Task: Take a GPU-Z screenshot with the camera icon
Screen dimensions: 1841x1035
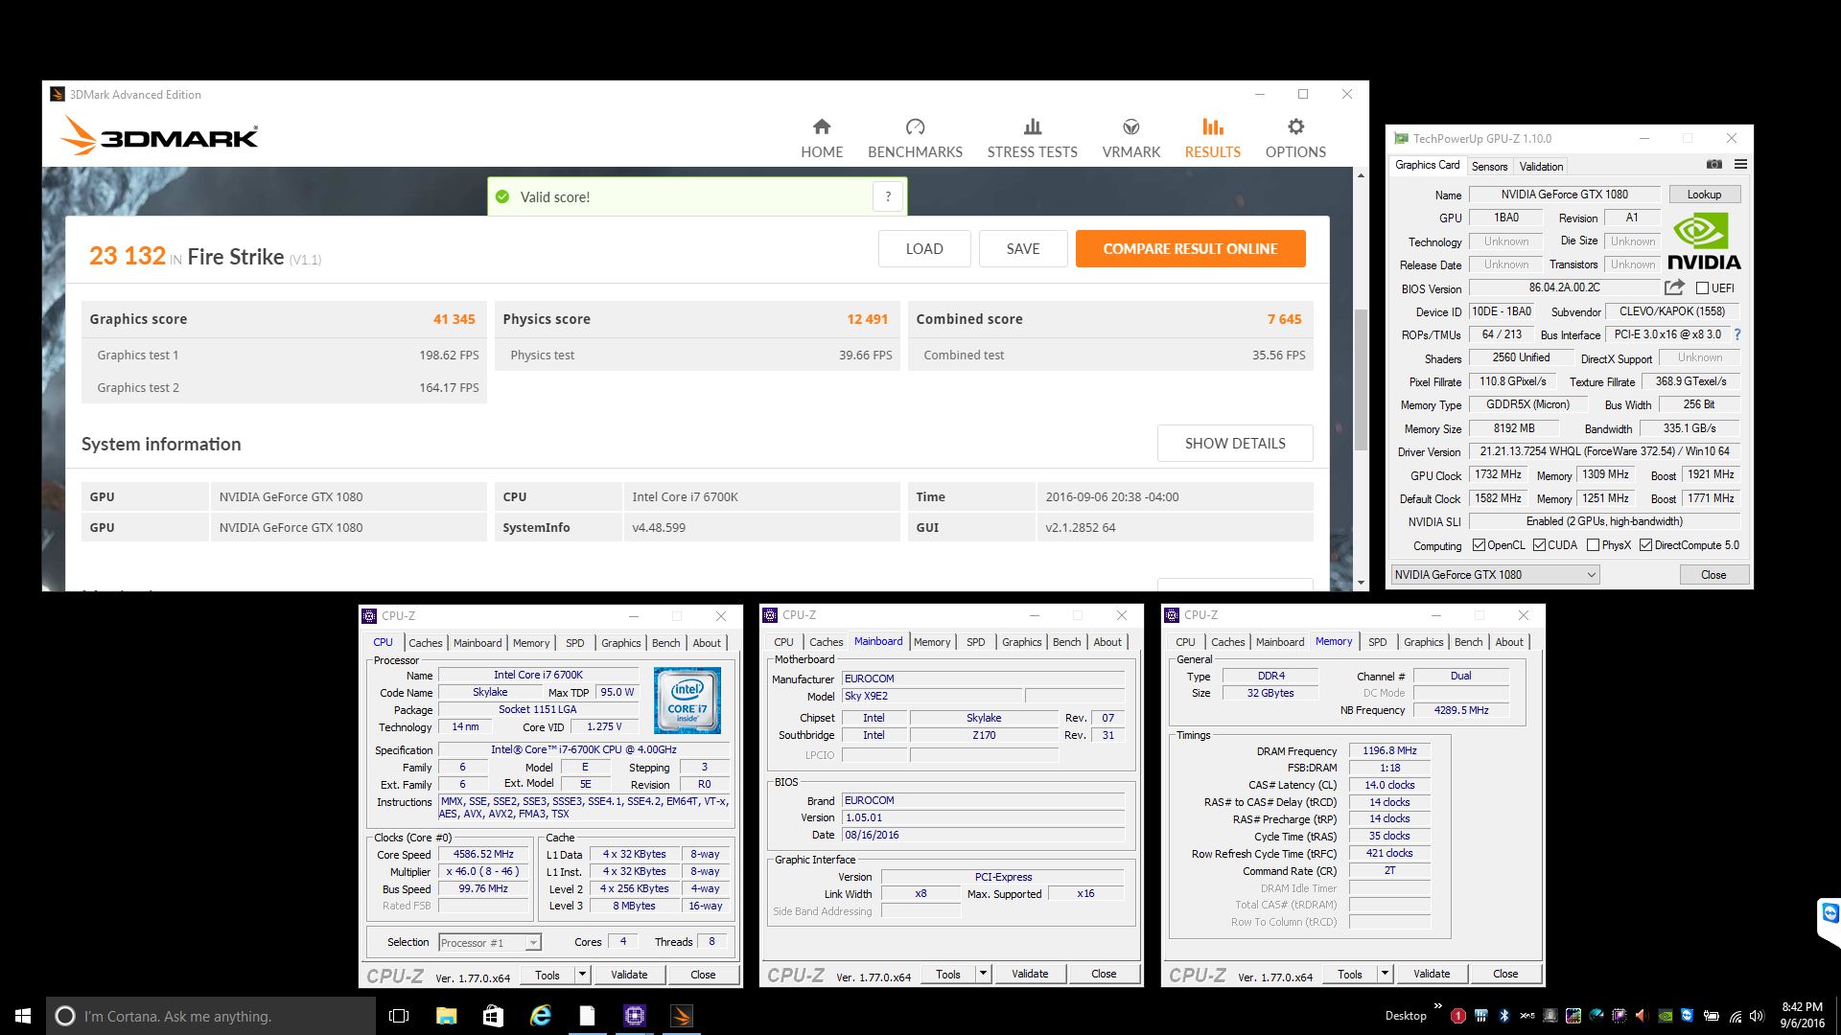Action: point(1714,165)
